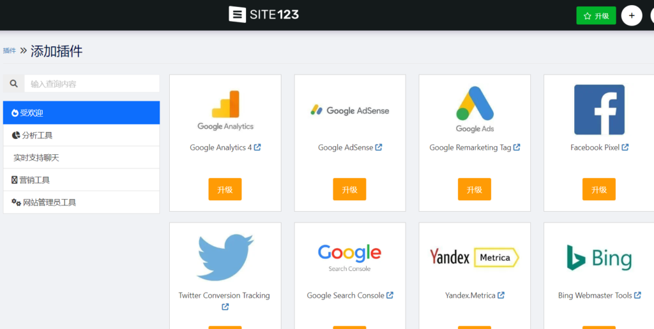Click the Google Analytics logo

(x=225, y=110)
